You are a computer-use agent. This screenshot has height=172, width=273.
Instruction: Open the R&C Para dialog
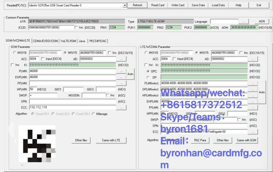pyautogui.click(x=200, y=140)
